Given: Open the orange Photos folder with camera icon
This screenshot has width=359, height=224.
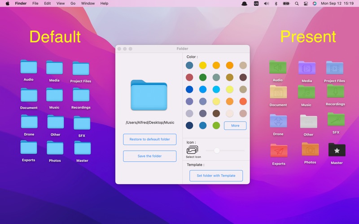Looking at the screenshot, I should coord(310,150).
